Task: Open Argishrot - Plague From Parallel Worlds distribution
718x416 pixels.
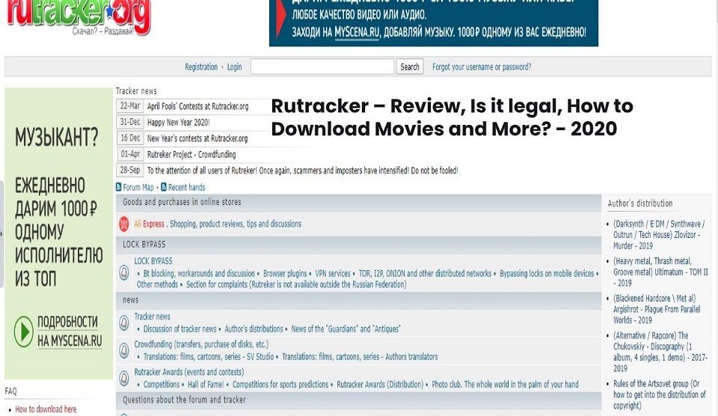Action: point(657,309)
